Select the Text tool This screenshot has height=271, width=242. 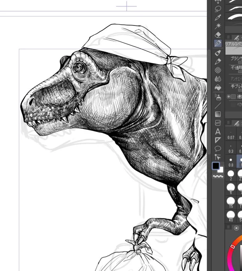[x=218, y=132]
